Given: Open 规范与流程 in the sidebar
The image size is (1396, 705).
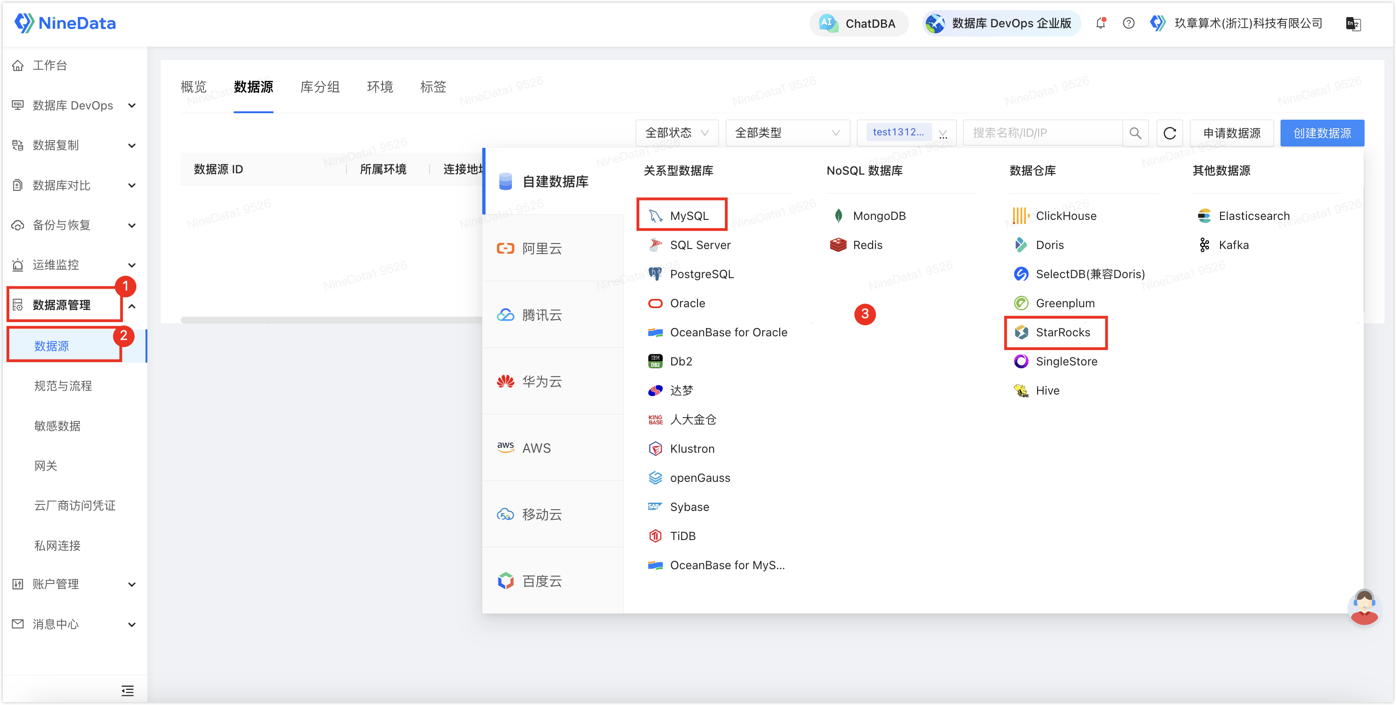Looking at the screenshot, I should click(x=63, y=386).
